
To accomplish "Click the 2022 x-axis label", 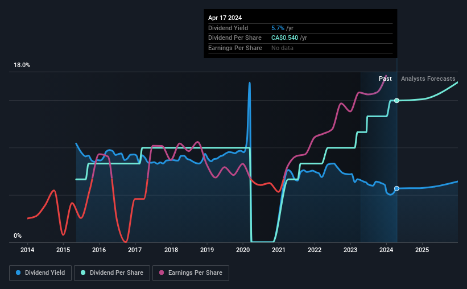I will [315, 250].
